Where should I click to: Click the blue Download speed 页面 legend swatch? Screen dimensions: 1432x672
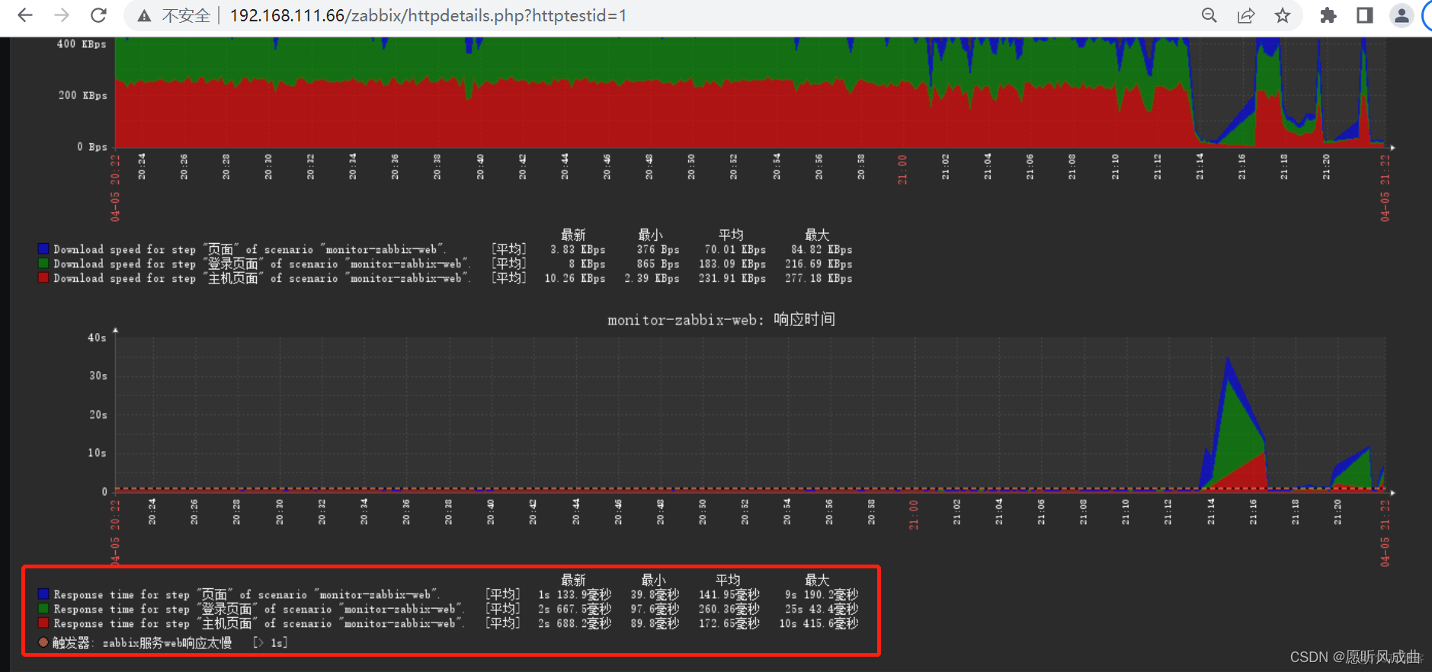tap(43, 249)
